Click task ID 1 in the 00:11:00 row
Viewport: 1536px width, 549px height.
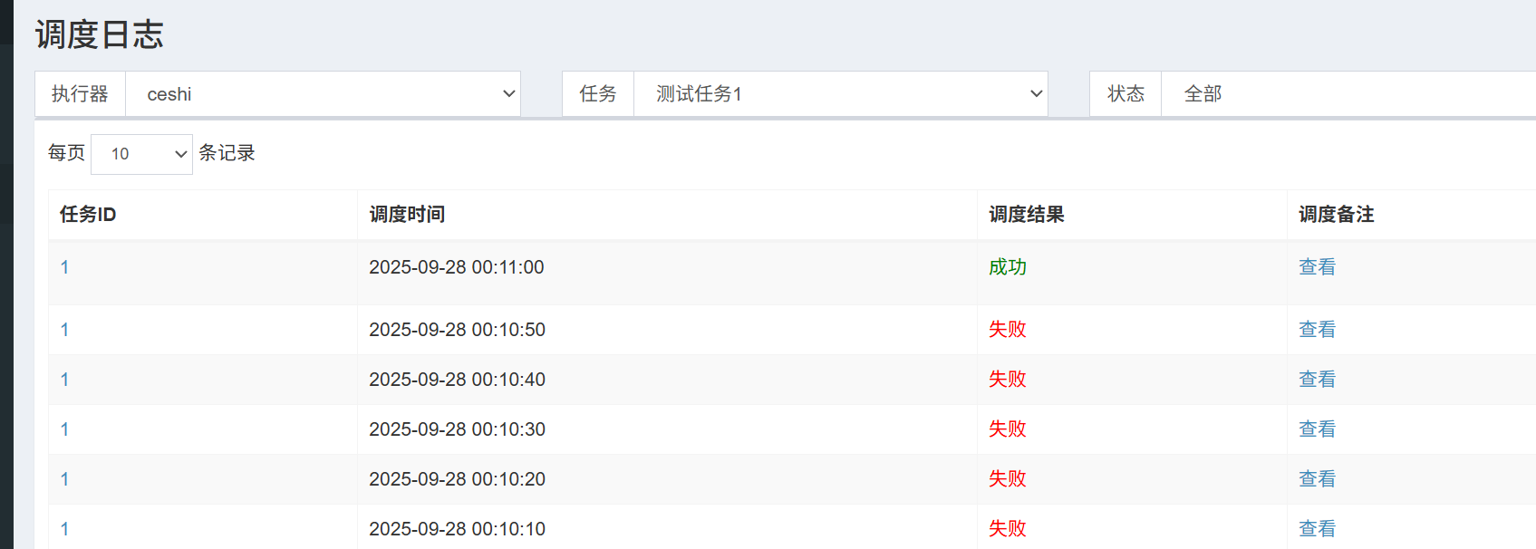pyautogui.click(x=64, y=267)
